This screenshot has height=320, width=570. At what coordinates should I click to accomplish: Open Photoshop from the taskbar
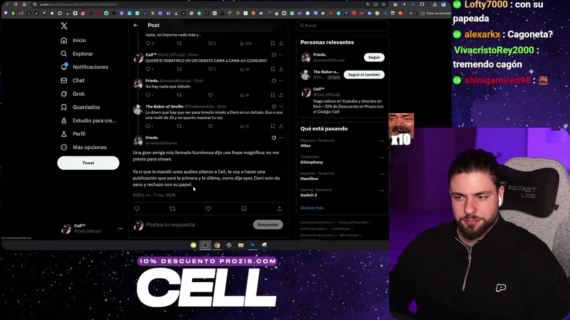(x=252, y=245)
